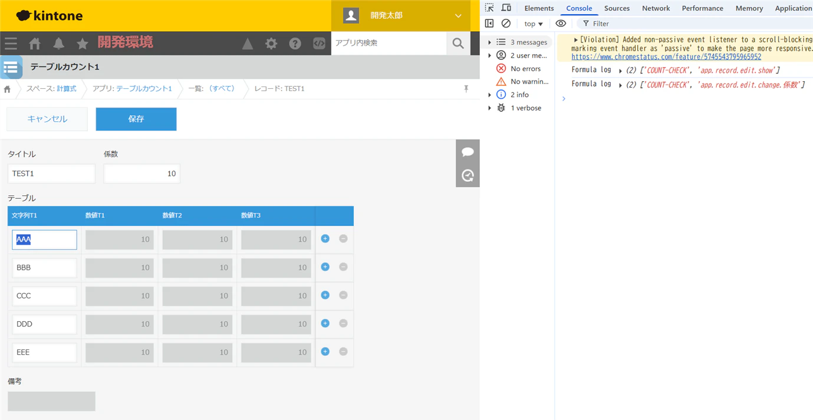Open the top context dropdown in console
This screenshot has width=813, height=420.
pos(534,24)
